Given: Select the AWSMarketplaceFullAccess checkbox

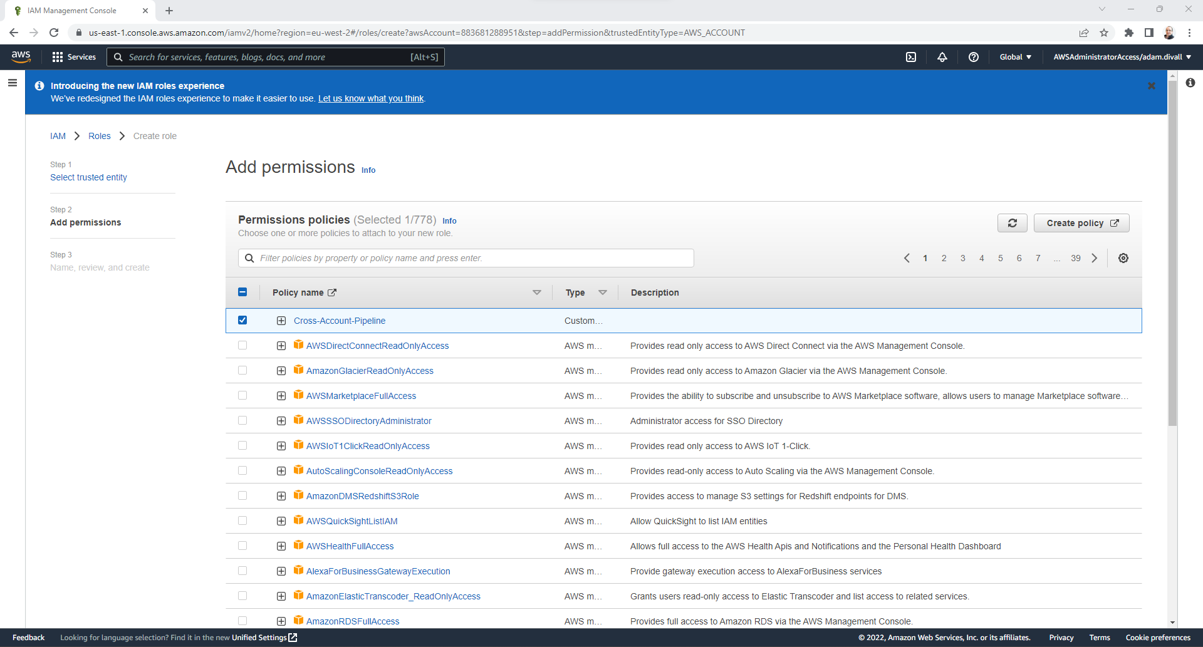Looking at the screenshot, I should click(242, 395).
